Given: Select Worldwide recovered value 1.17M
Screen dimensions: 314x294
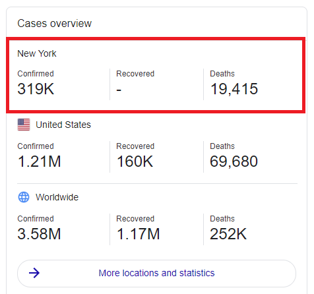Looking at the screenshot, I should point(138,234).
